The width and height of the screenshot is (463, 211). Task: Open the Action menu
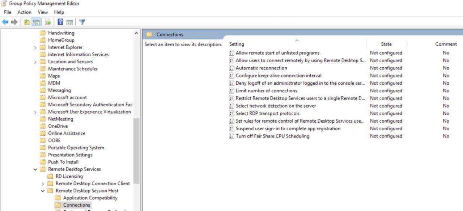coord(24,12)
